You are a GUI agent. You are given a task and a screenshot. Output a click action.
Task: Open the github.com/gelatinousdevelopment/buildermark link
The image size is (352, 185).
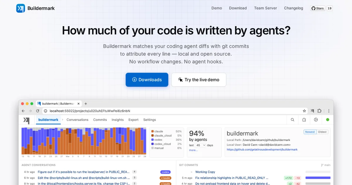pyautogui.click(x=262, y=149)
